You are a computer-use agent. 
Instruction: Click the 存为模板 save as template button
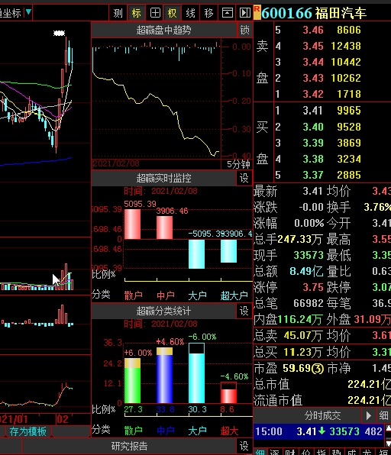tap(27, 431)
